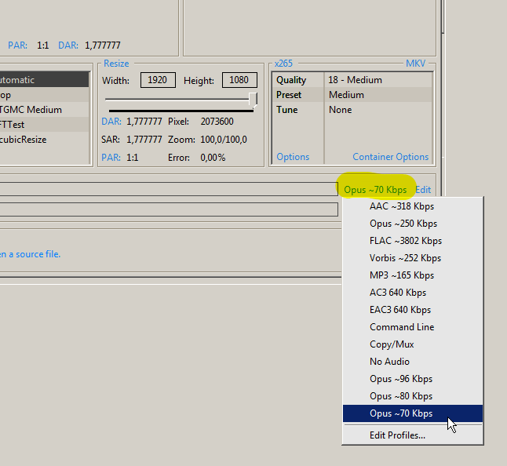Select MP3 ~165 Kbps profile

pos(413,275)
